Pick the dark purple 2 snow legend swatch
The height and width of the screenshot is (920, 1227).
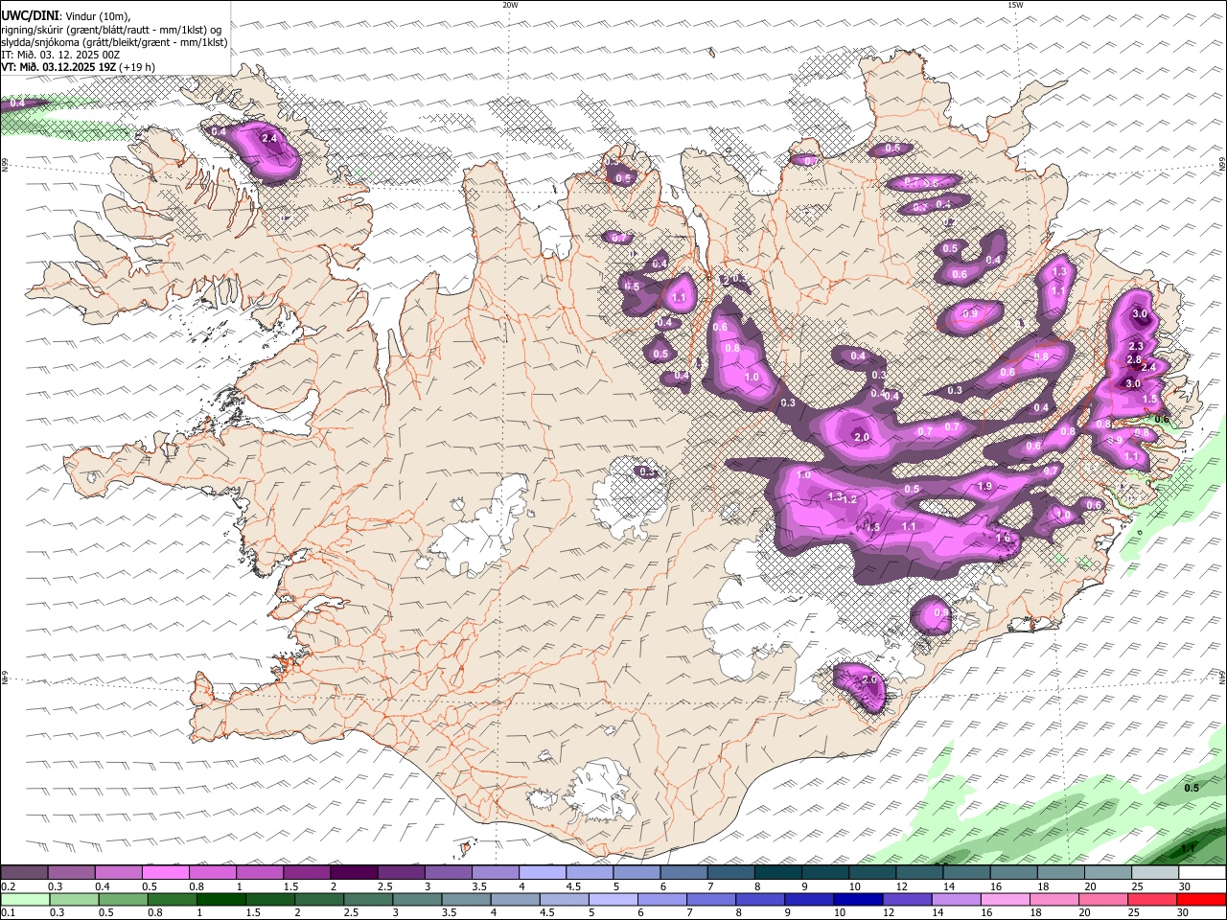coord(354,873)
